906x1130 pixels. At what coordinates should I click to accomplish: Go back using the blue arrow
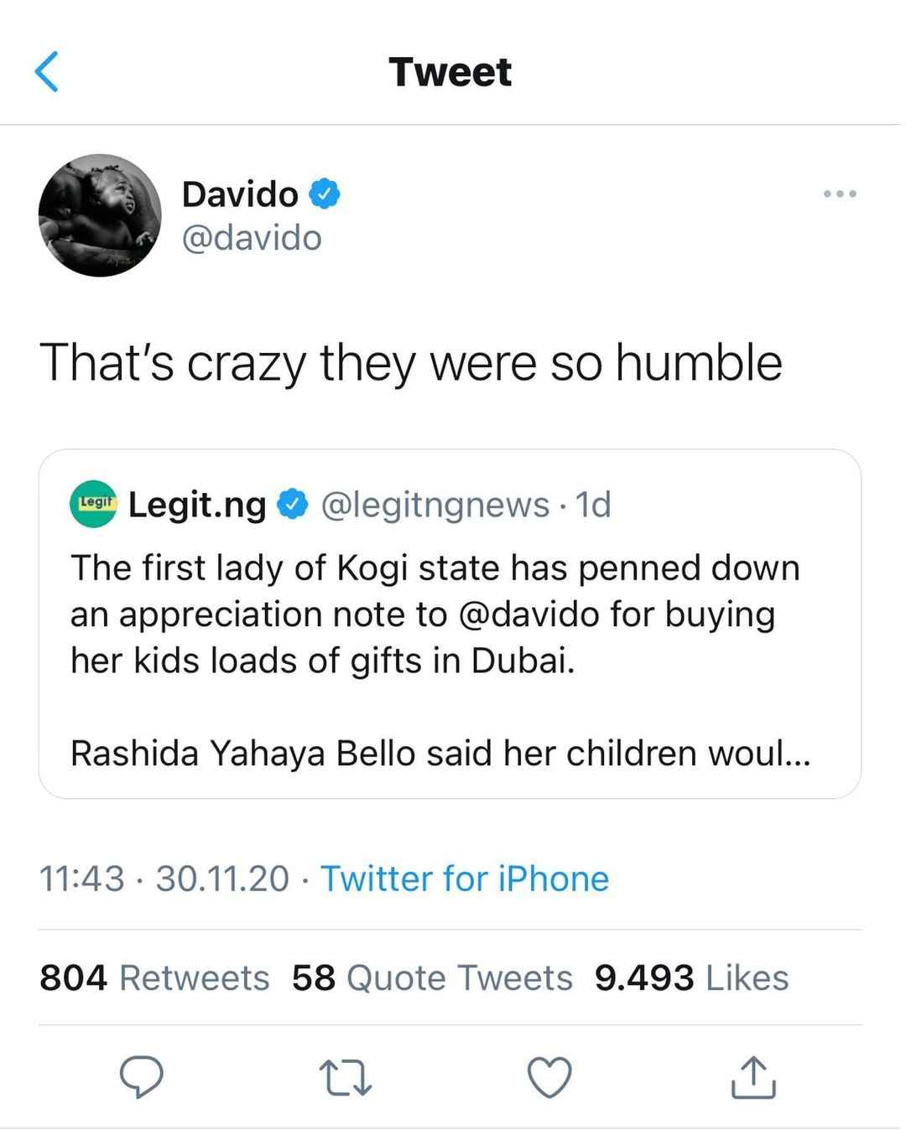[47, 71]
